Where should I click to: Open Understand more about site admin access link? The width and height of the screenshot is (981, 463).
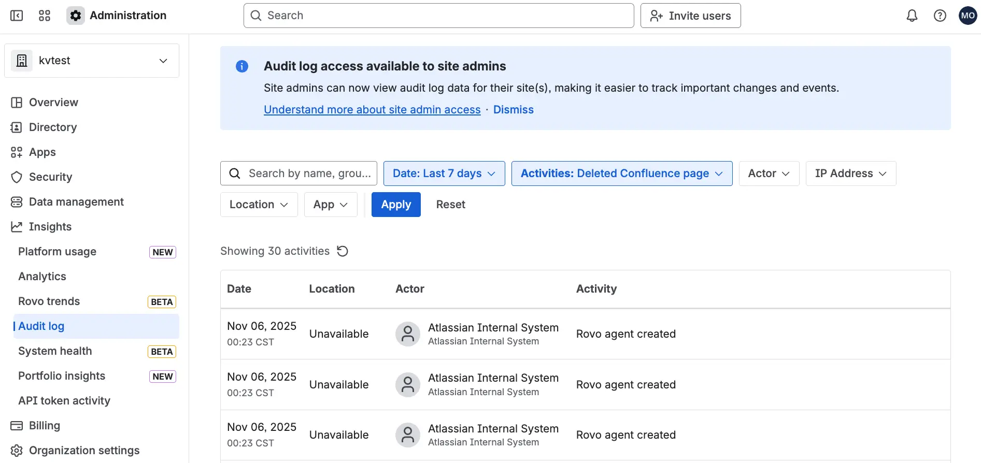[372, 110]
